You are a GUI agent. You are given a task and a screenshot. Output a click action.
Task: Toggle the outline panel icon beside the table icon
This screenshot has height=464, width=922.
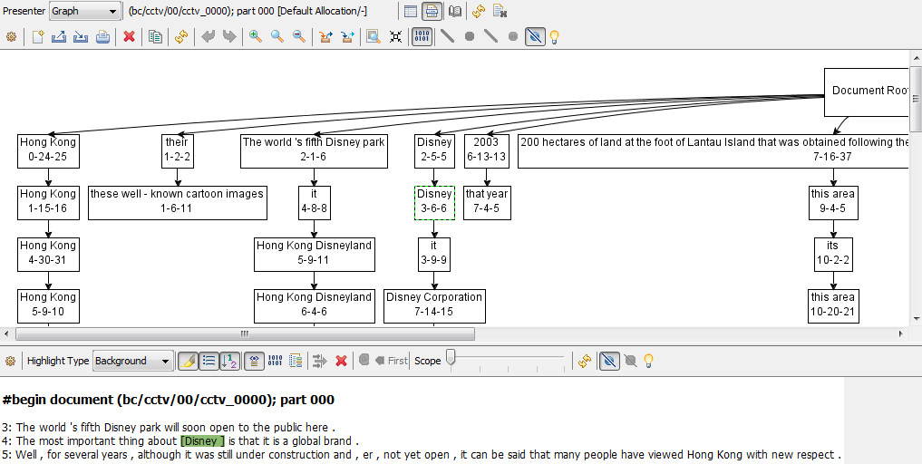click(x=432, y=11)
